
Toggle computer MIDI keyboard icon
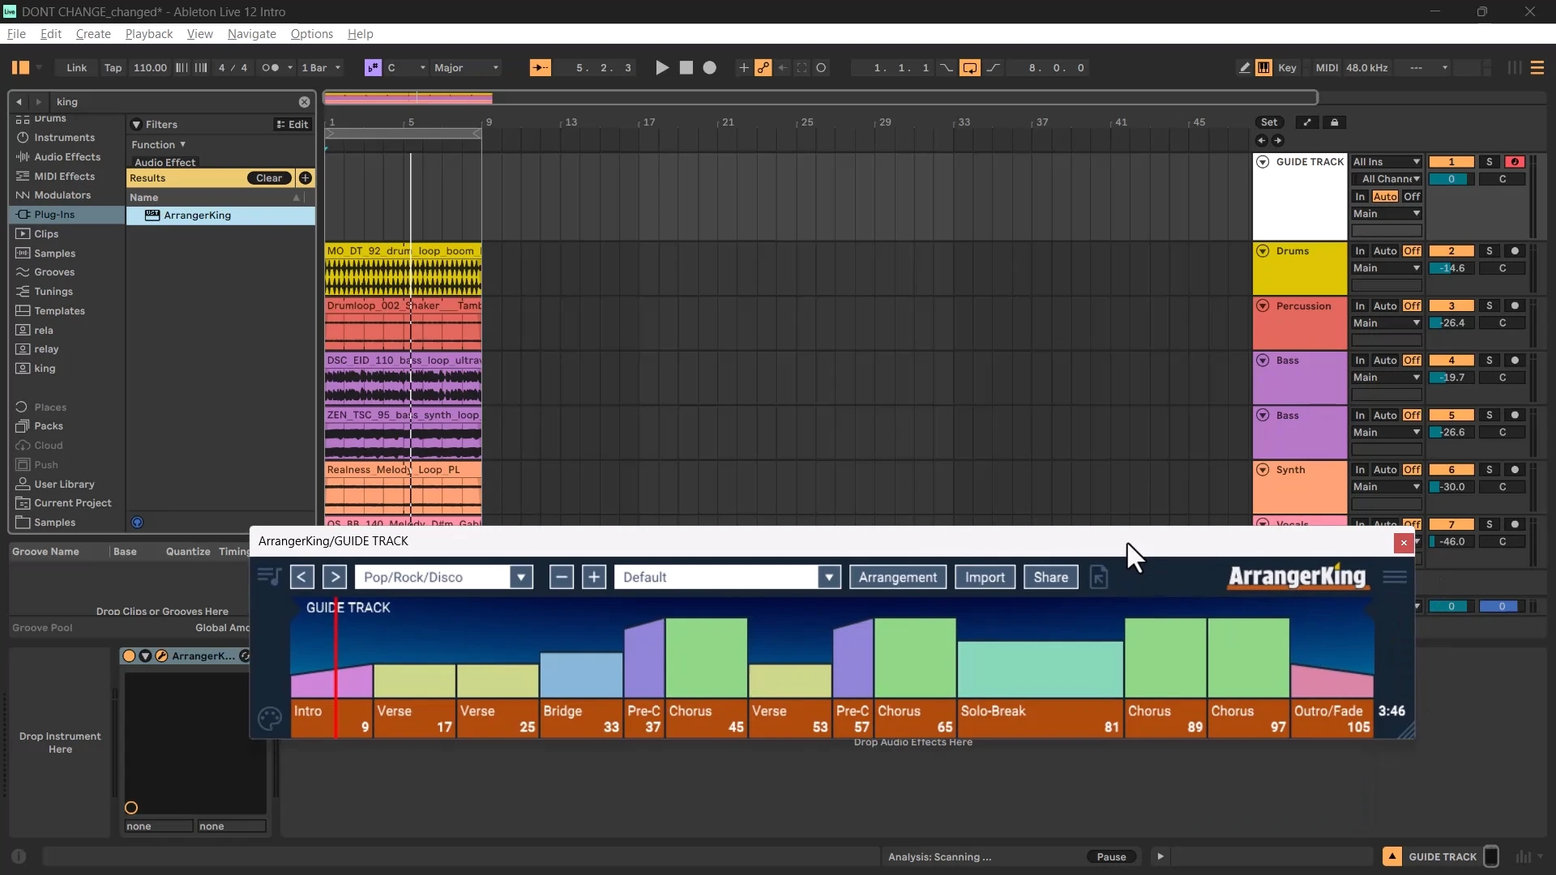[1263, 68]
